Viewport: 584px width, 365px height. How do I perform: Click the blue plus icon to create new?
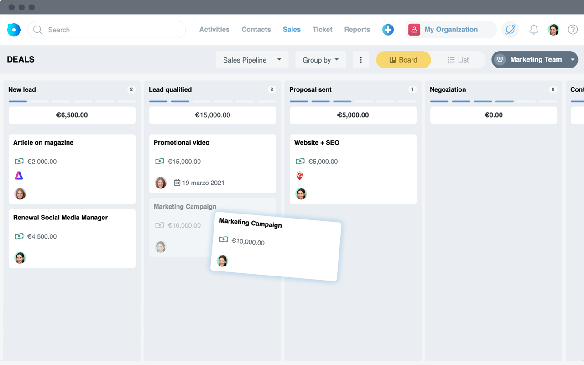tap(388, 30)
